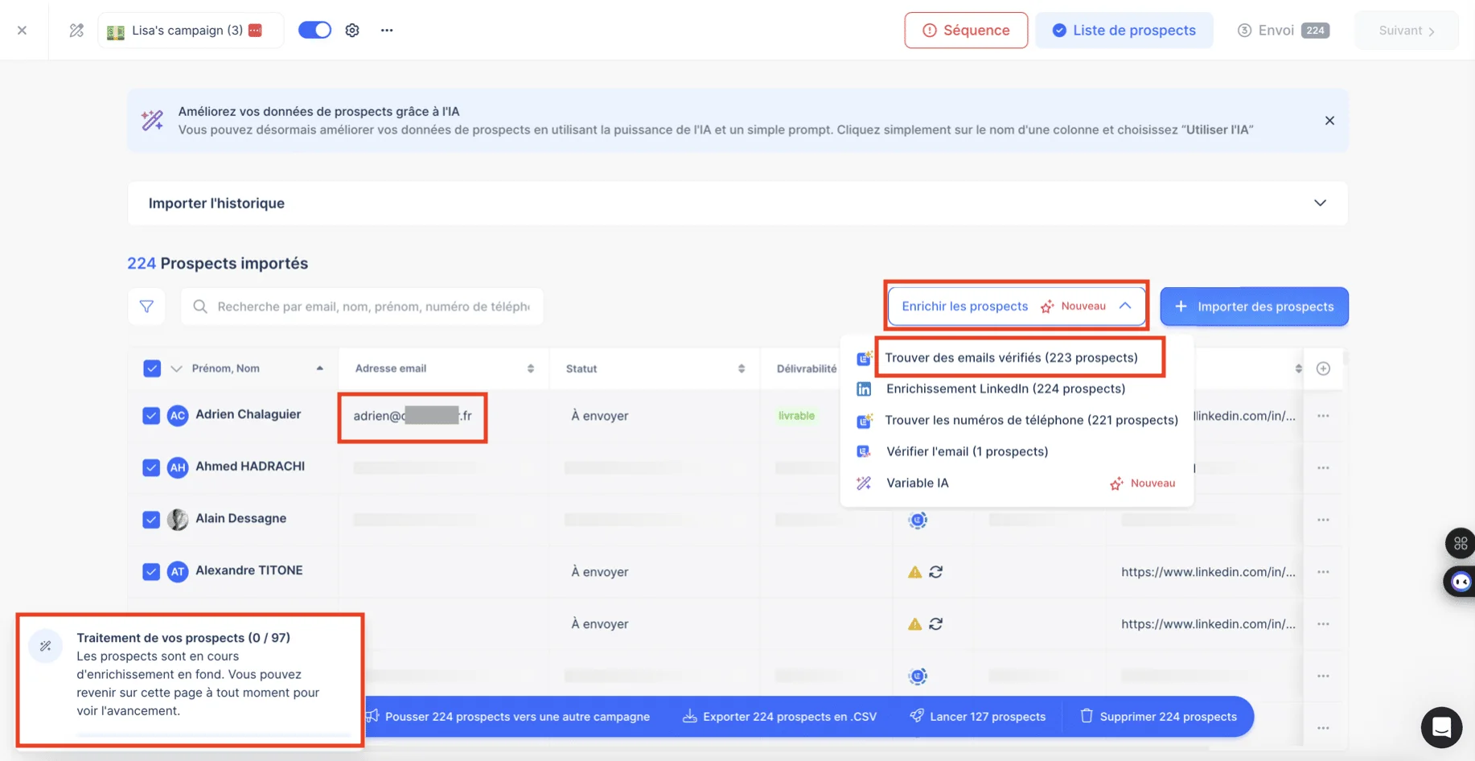Sort the rightmost LinkedIn column
Viewport: 1475px width, 761px height.
click(x=1298, y=368)
